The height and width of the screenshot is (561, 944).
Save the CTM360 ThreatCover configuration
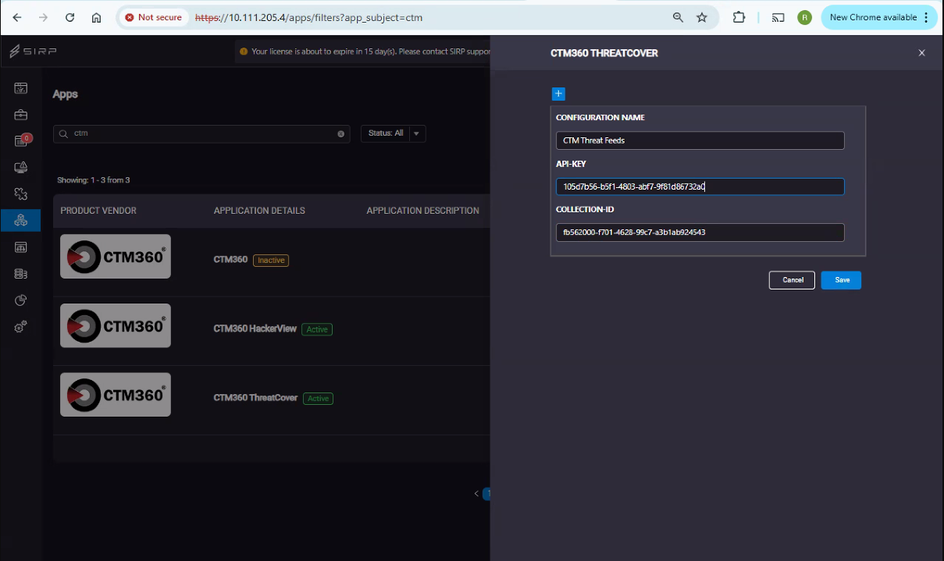841,280
